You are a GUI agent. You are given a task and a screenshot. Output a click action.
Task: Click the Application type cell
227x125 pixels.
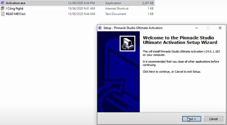113,3
